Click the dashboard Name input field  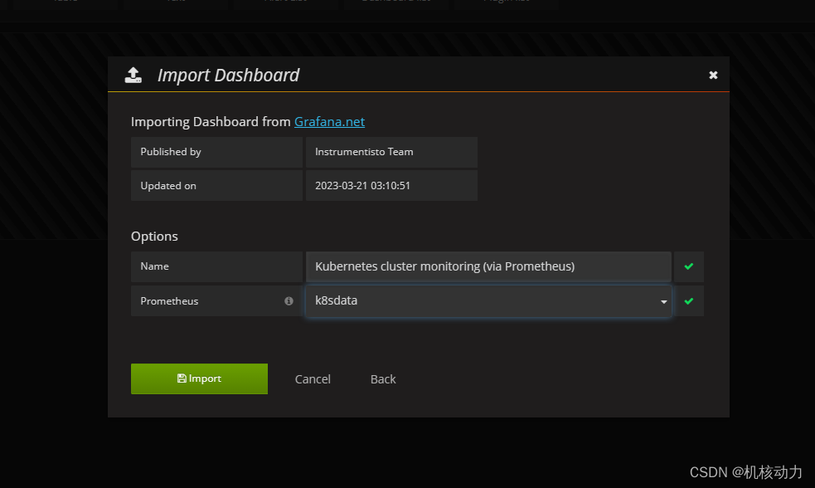pyautogui.click(x=488, y=266)
